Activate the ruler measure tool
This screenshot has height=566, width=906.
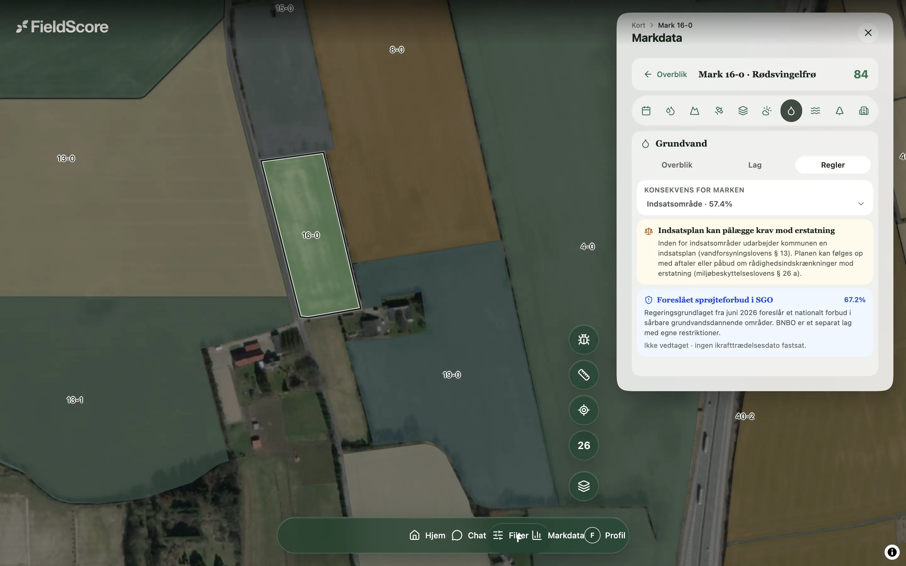point(584,375)
